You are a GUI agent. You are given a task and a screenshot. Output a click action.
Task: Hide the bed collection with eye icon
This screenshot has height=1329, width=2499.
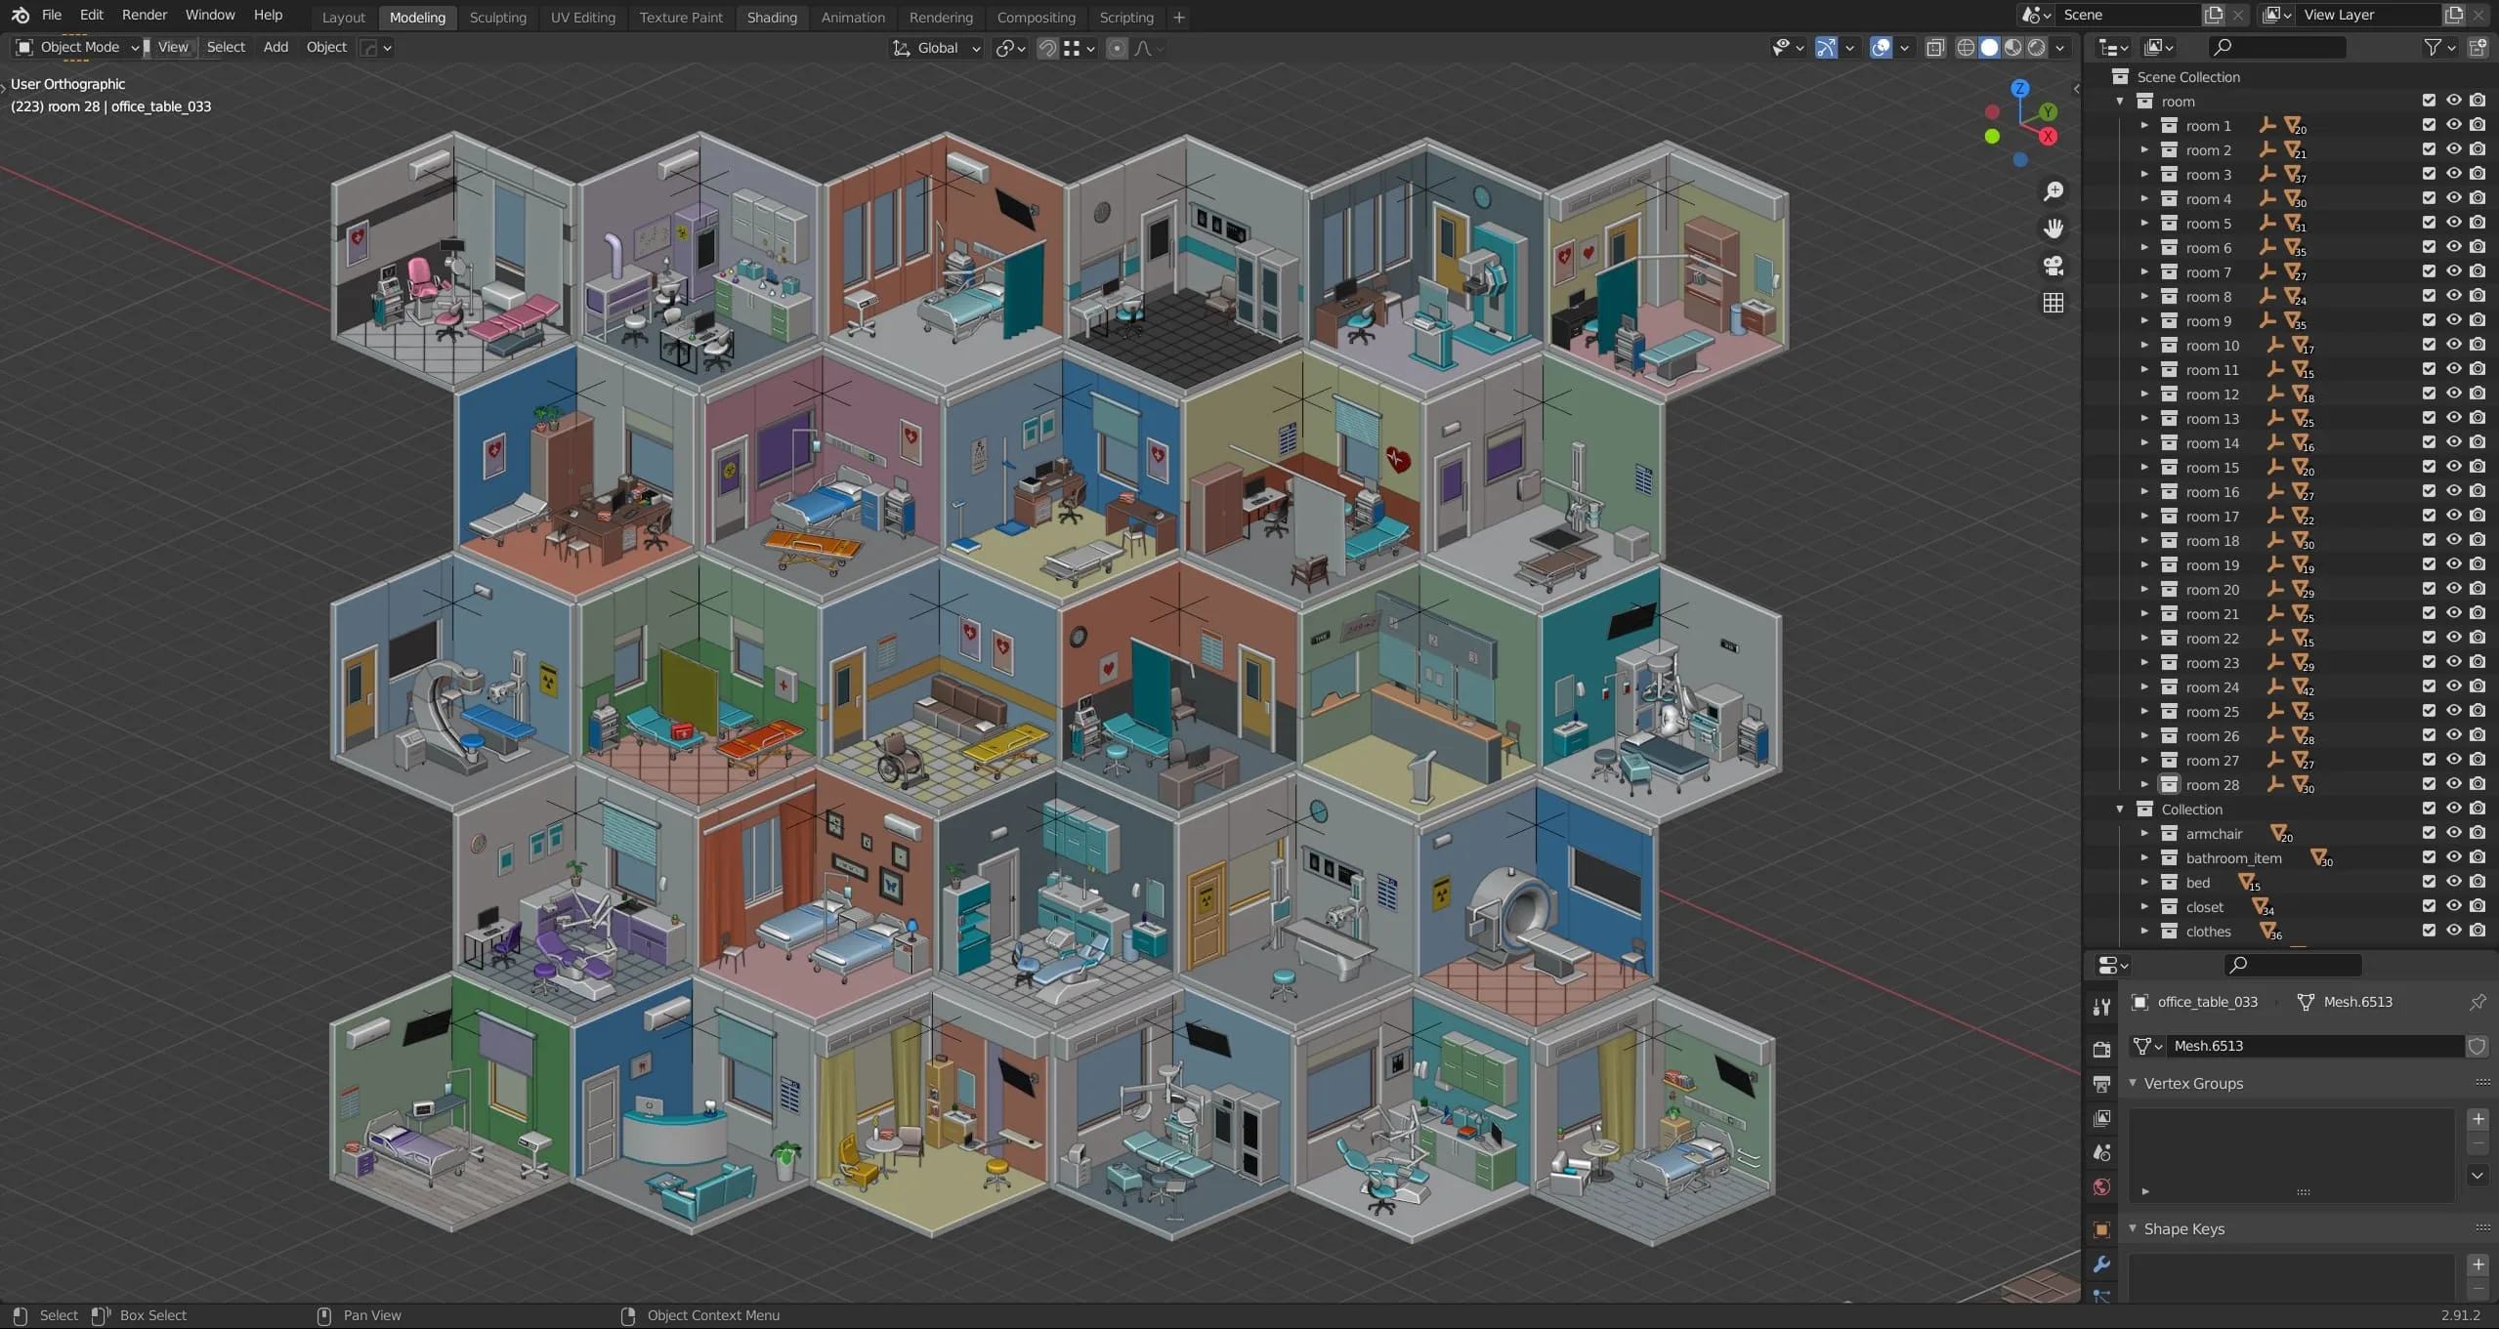(2453, 882)
